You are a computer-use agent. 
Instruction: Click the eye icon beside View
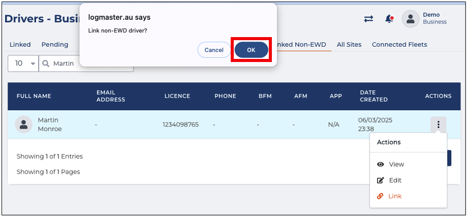(380, 164)
